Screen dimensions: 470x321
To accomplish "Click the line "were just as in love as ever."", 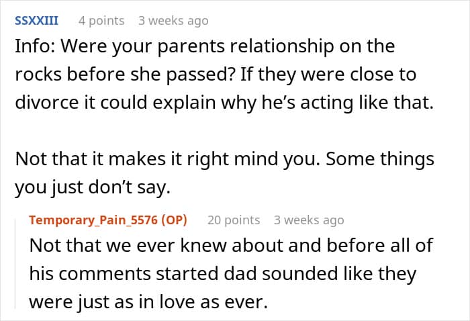I will click(148, 302).
